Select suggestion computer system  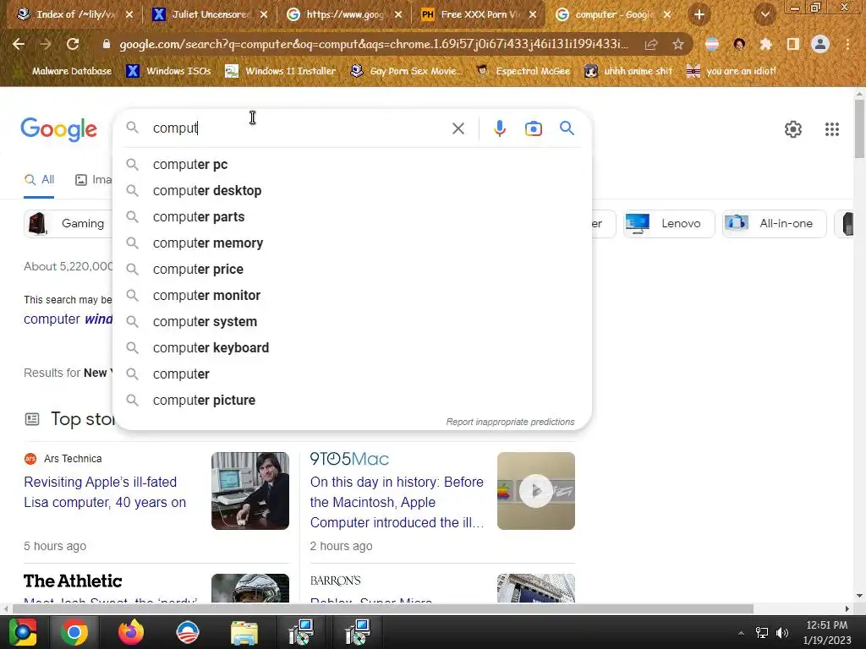pyautogui.click(x=352, y=322)
